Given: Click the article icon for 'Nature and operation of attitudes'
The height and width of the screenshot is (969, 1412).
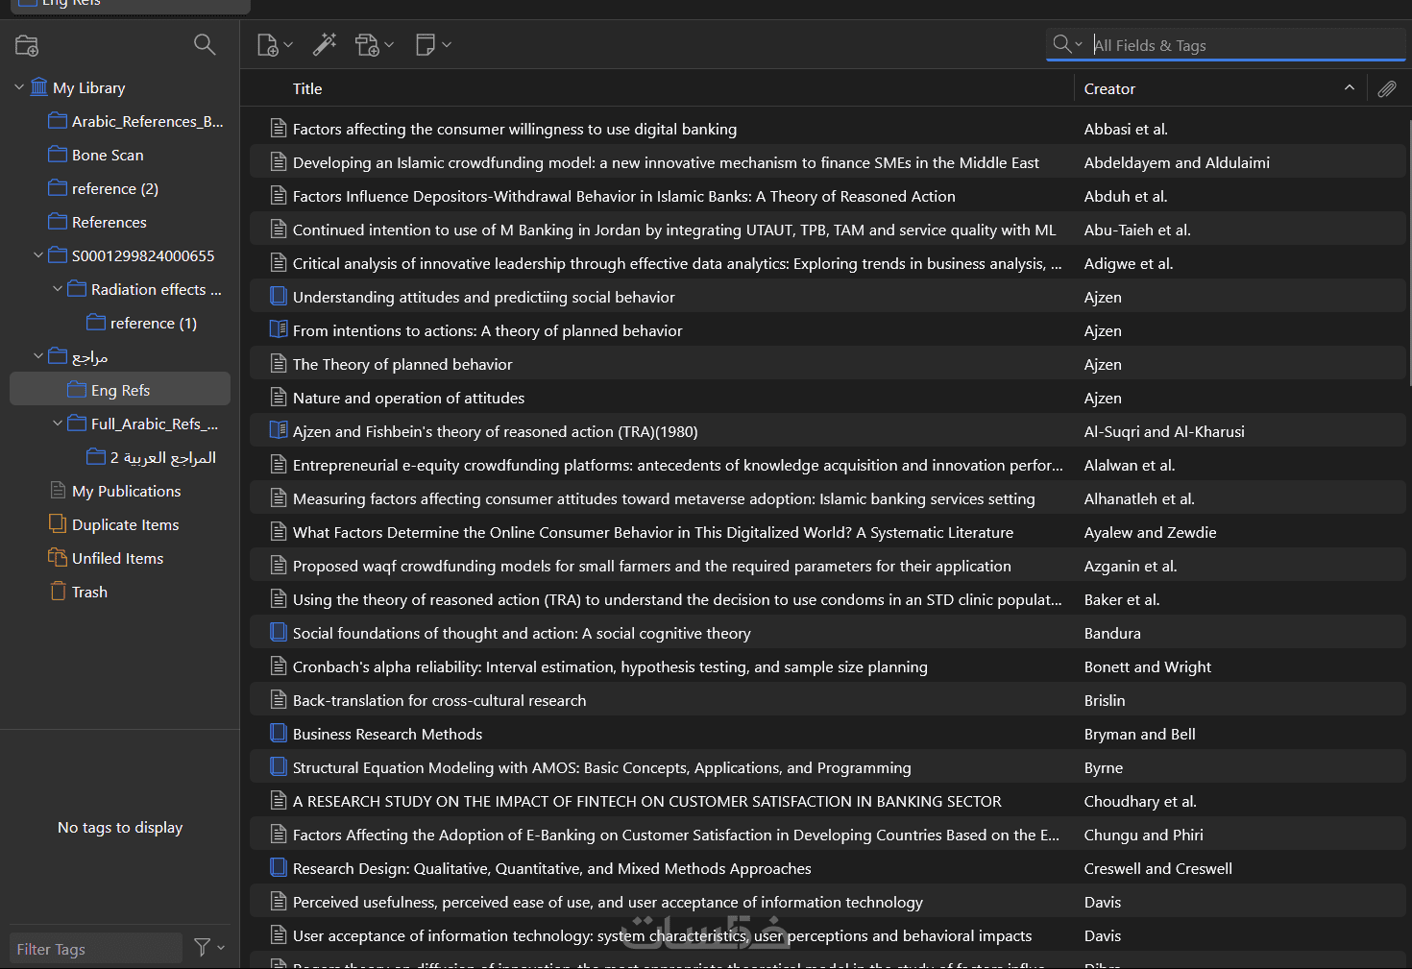Looking at the screenshot, I should pyautogui.click(x=279, y=398).
